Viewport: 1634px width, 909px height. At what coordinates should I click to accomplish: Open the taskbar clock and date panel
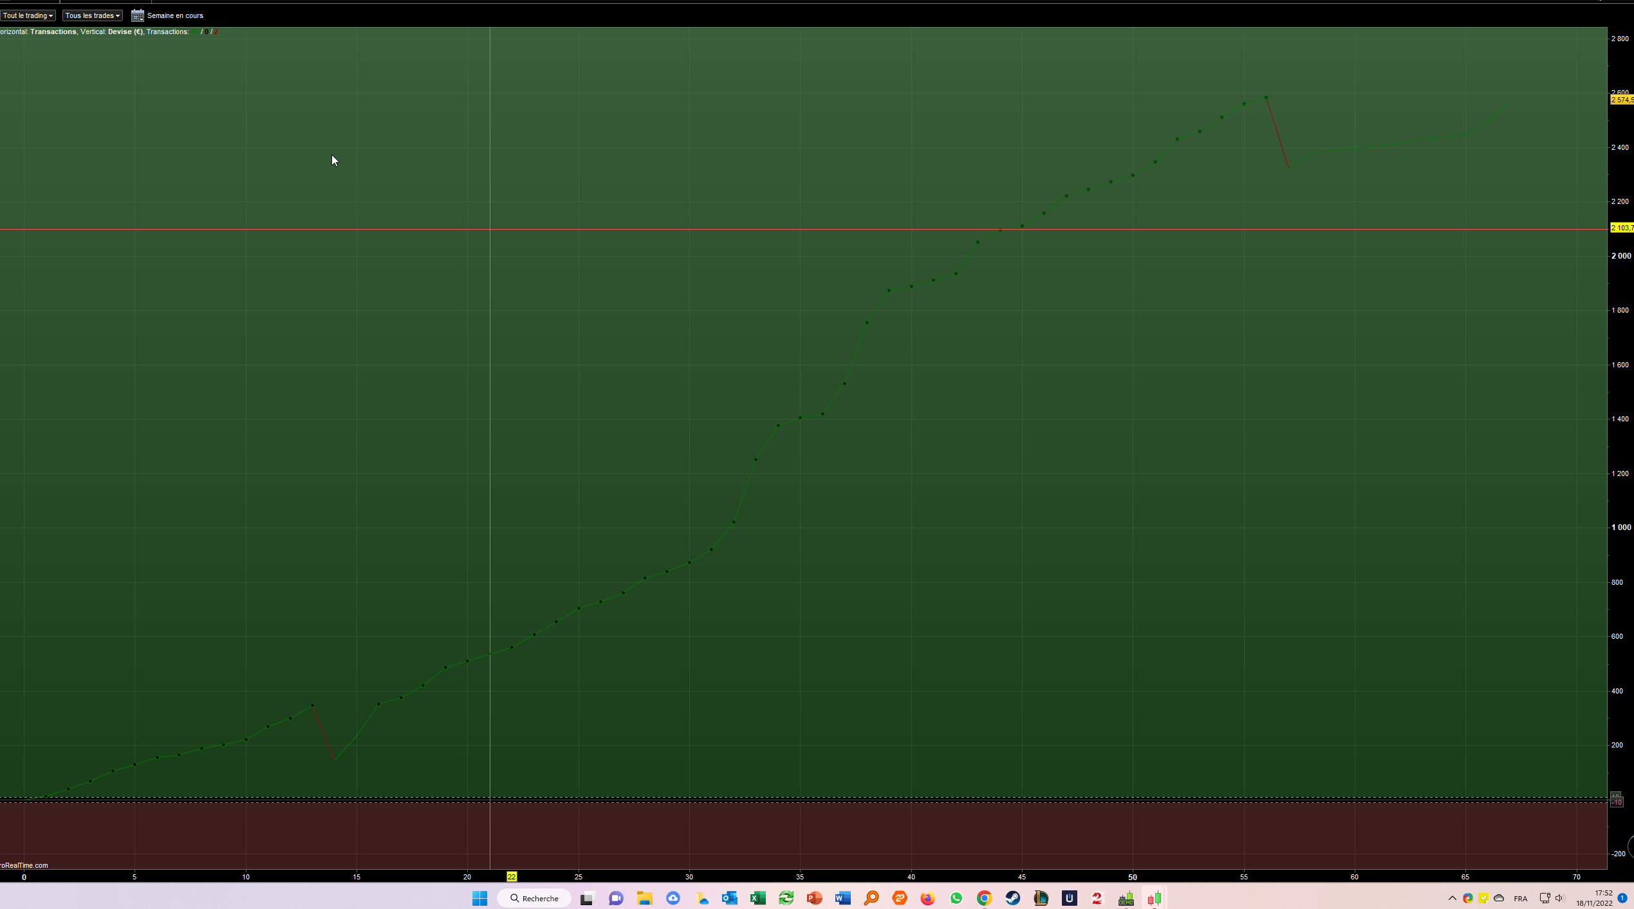[x=1594, y=898]
